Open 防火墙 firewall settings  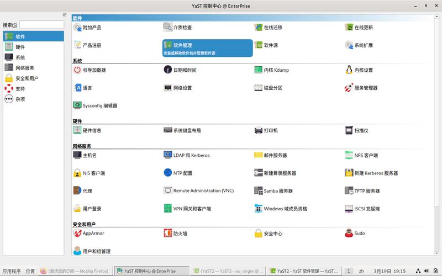(x=175, y=233)
